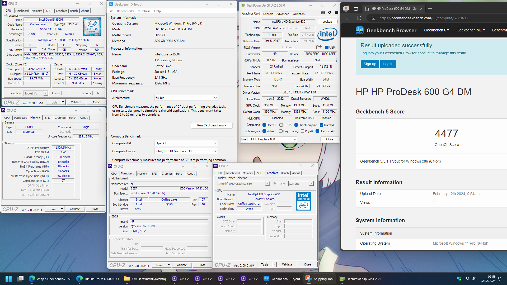The image size is (507, 285).
Task: Toggle DirectML checkbox
Action: (321, 125)
